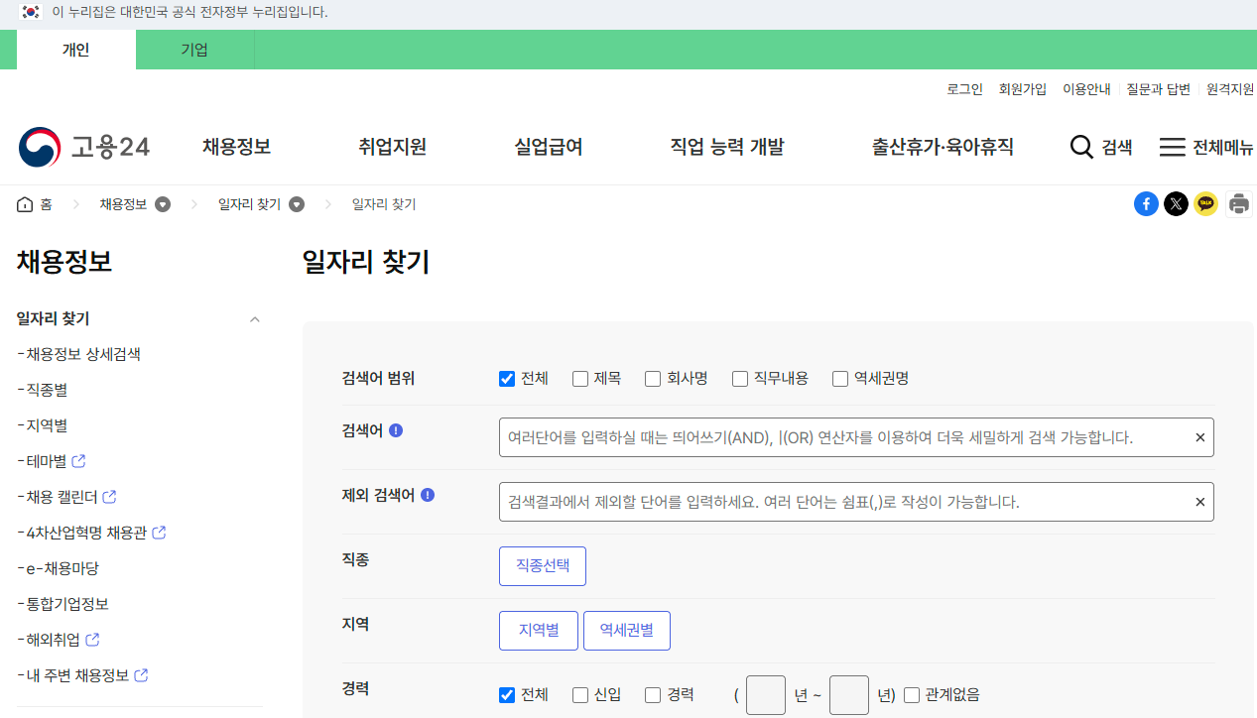Check the 신입 career option
Image resolution: width=1257 pixels, height=718 pixels.
579,694
